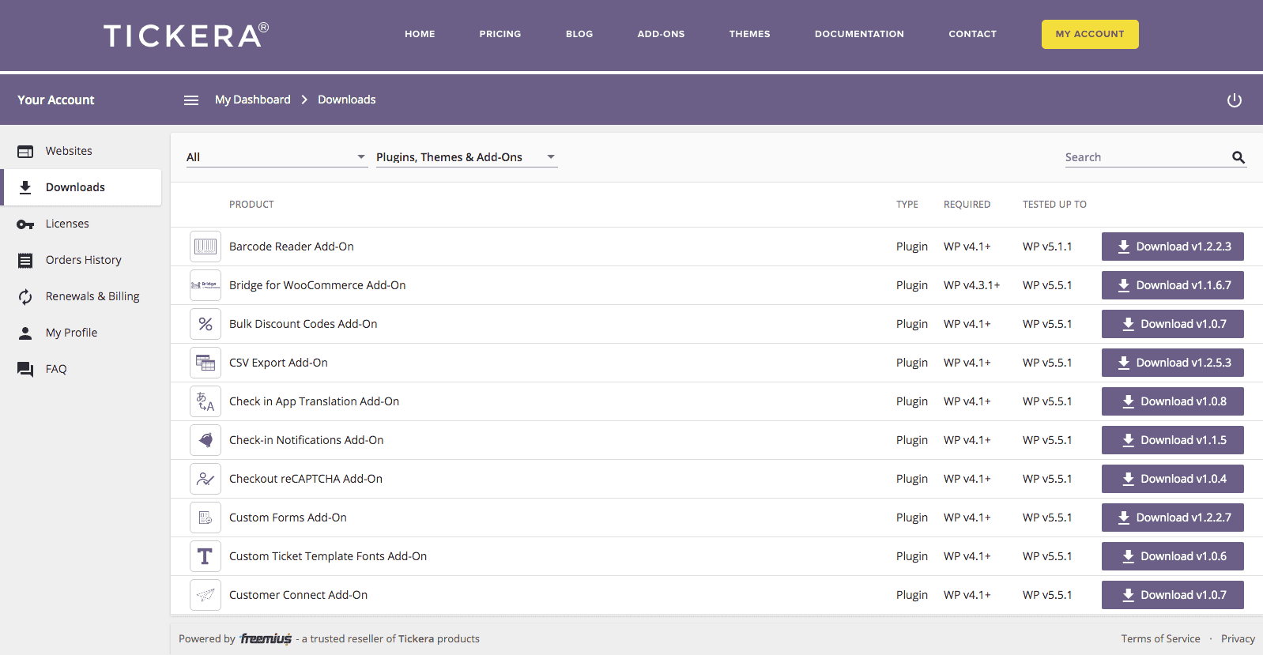Viewport: 1263px width, 655px height.
Task: Open Orders History in the sidebar
Action: click(81, 260)
